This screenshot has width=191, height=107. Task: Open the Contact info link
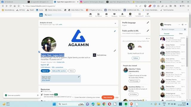click(61, 62)
